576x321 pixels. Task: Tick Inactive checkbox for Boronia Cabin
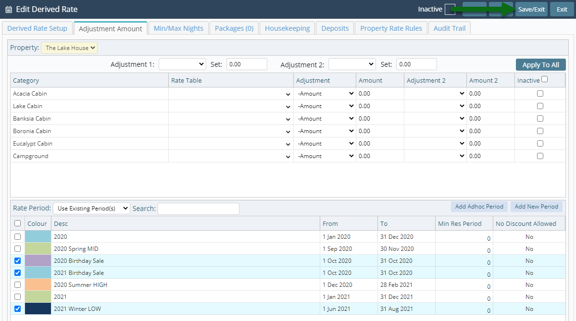pyautogui.click(x=540, y=131)
